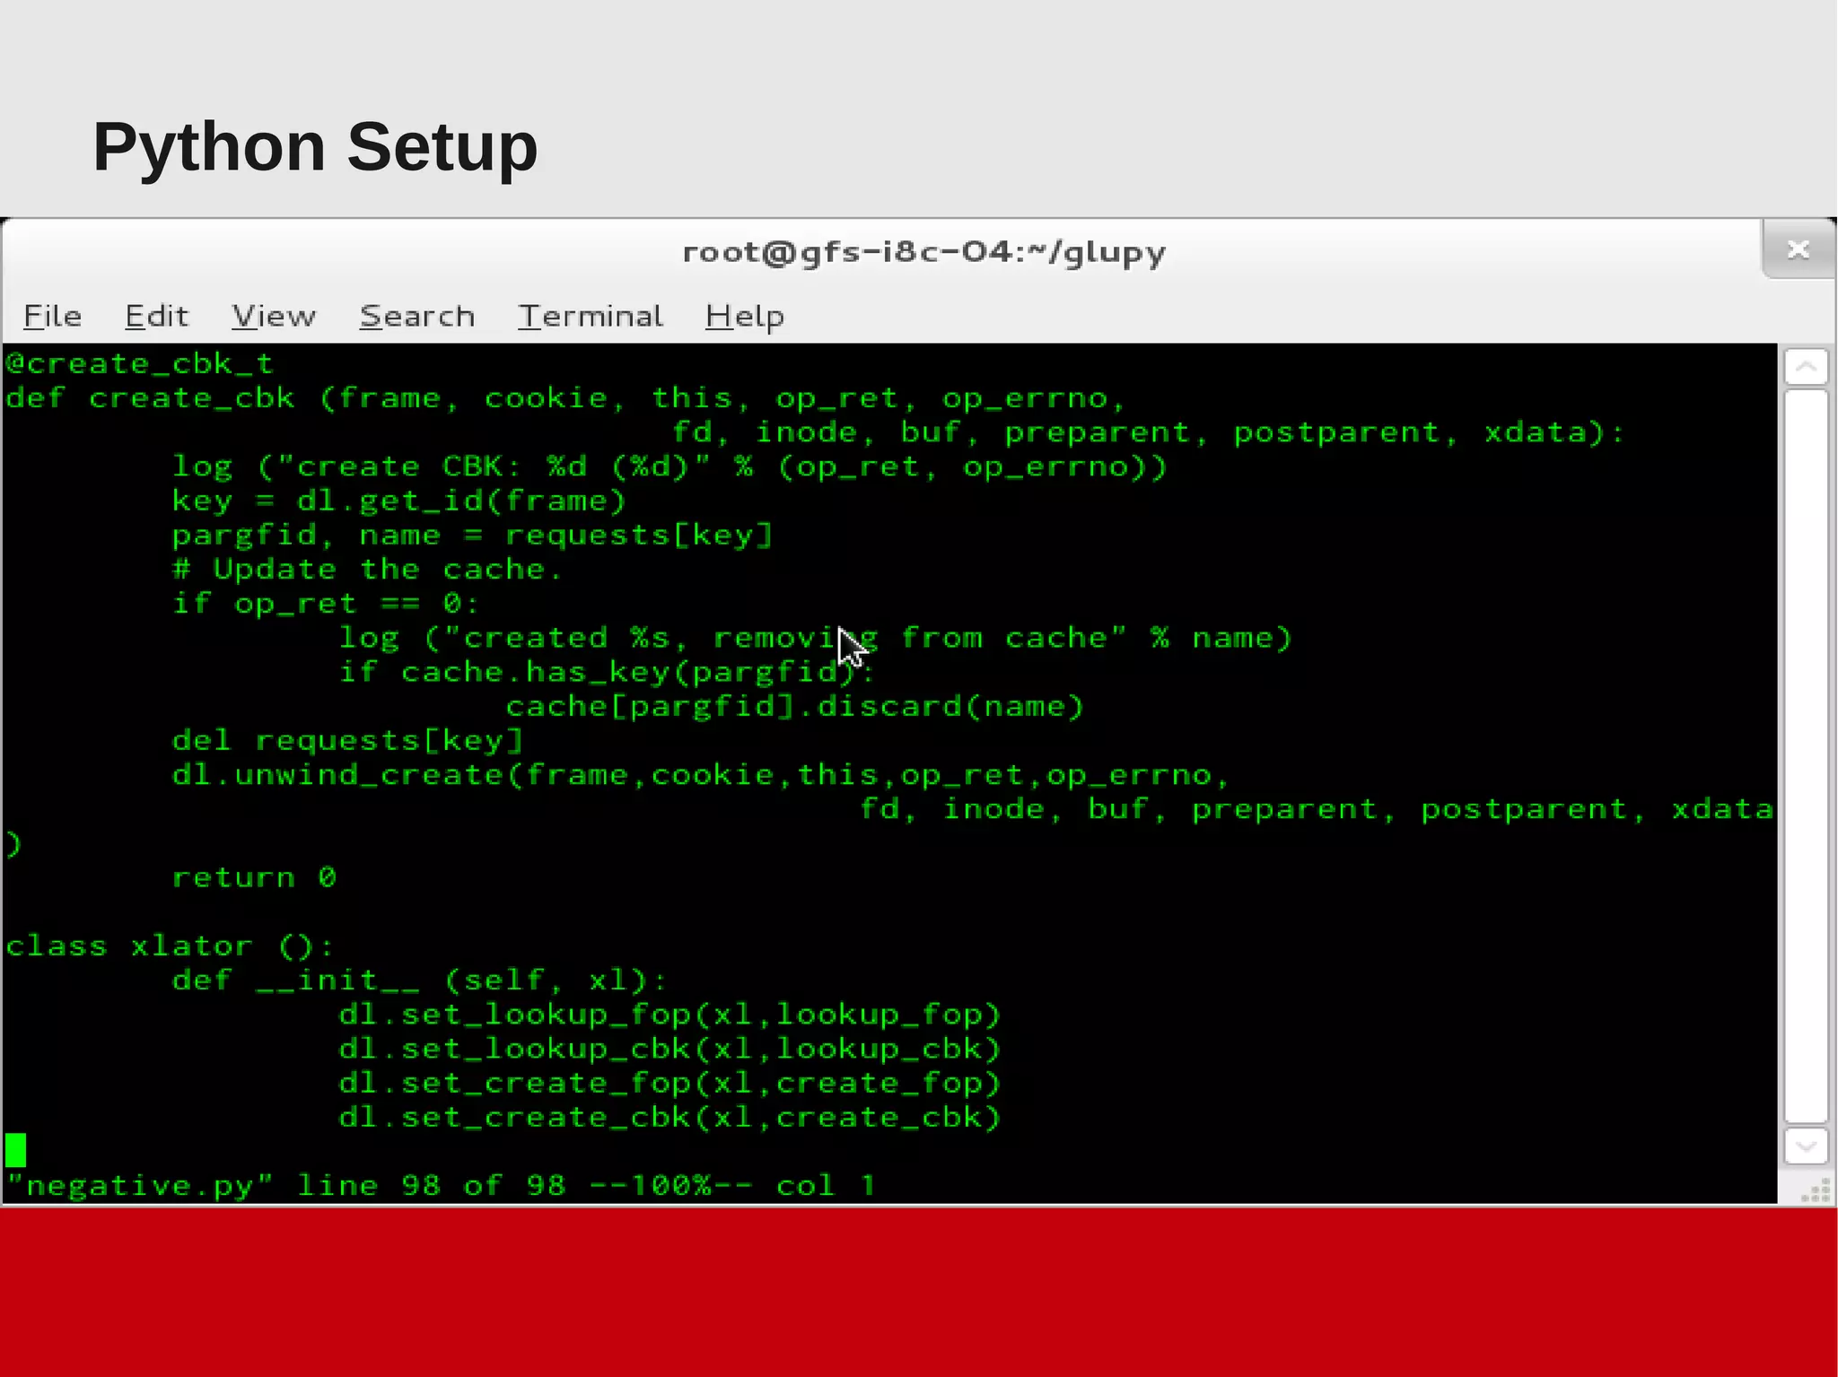Click 'dl.set_lookup_cbk(xl,lookup_cbk)' line
This screenshot has width=1838, height=1377.
point(670,1048)
